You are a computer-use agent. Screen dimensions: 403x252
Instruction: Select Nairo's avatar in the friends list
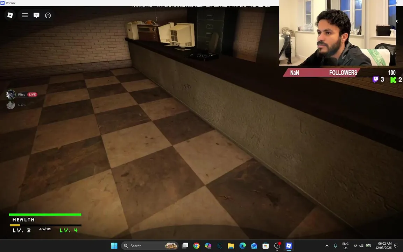(10, 105)
